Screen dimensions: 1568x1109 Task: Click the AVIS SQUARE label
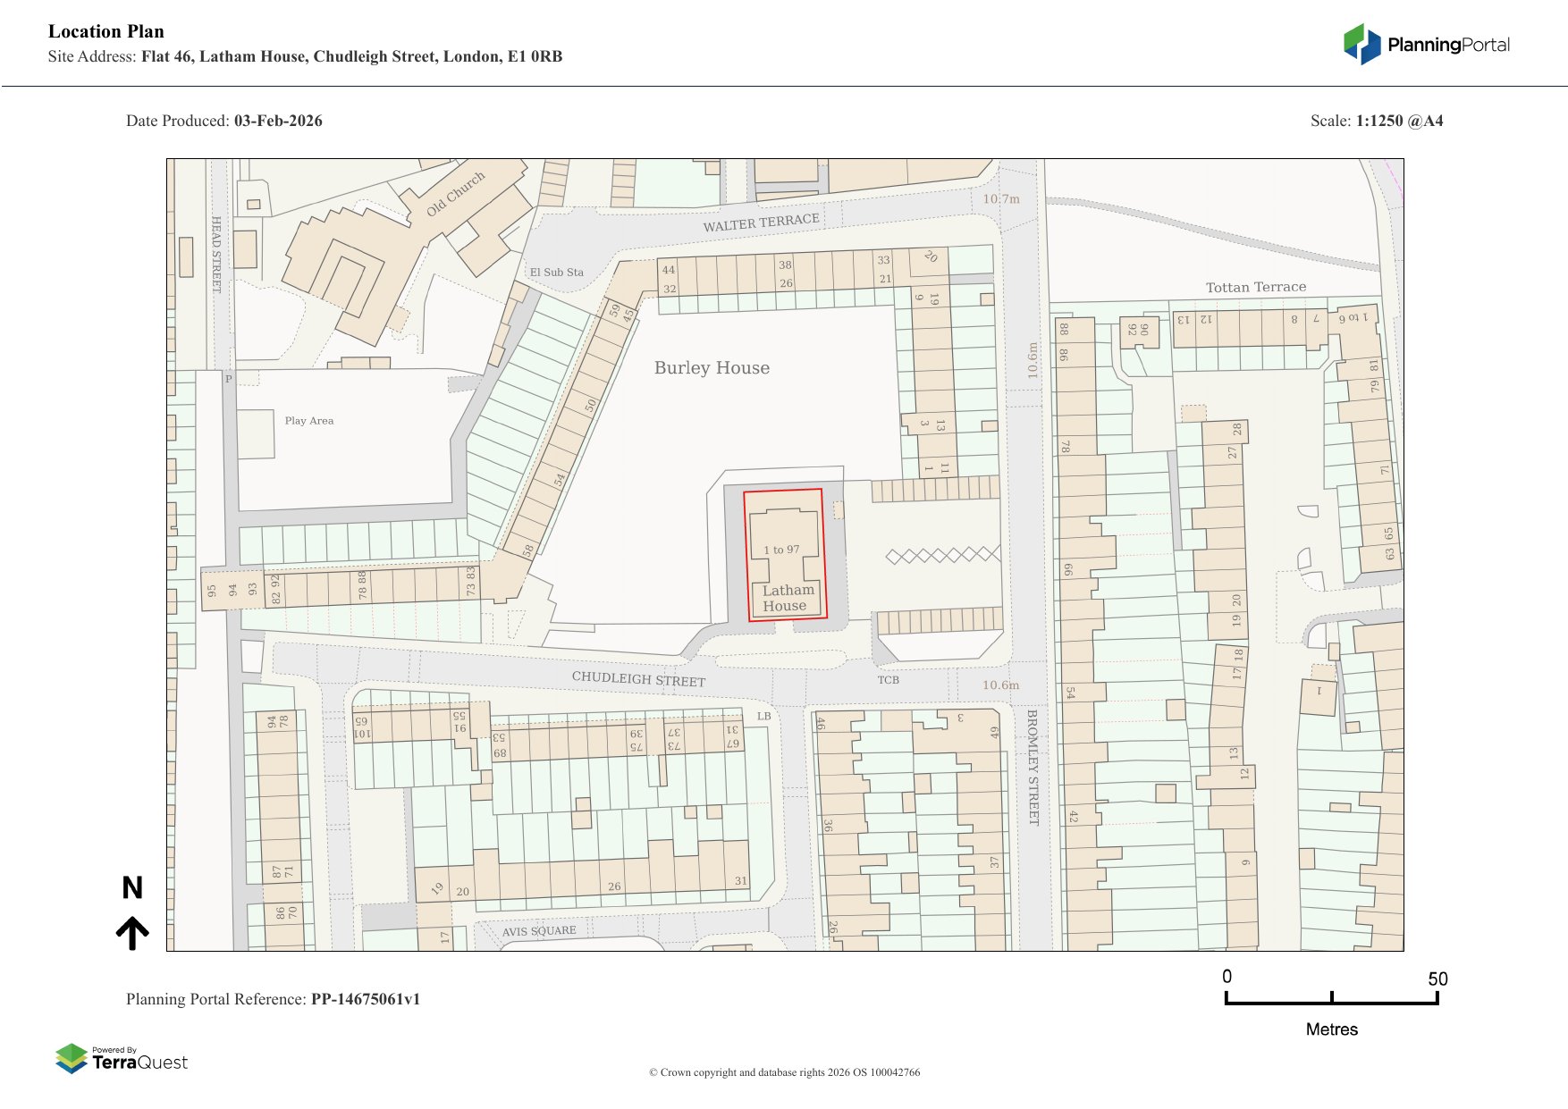tap(539, 931)
